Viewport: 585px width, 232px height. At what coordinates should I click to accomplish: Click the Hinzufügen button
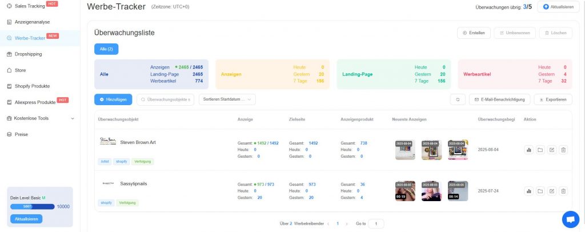click(x=113, y=99)
